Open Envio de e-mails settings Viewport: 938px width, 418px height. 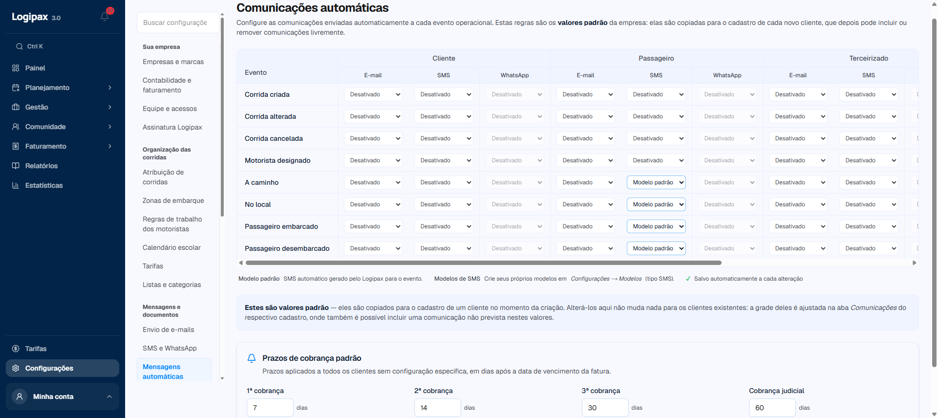pyautogui.click(x=169, y=330)
